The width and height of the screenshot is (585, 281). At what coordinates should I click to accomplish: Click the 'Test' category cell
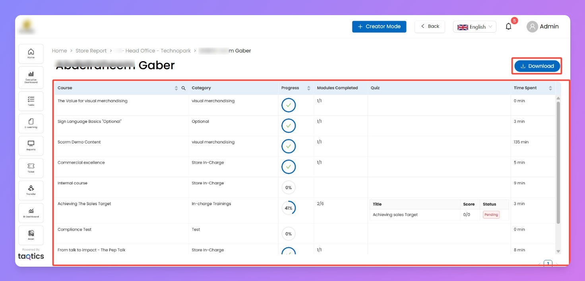tap(196, 230)
